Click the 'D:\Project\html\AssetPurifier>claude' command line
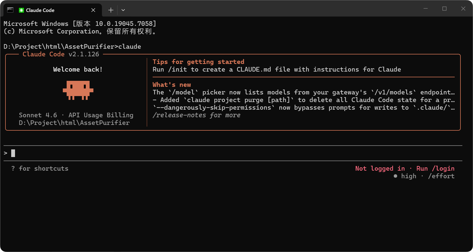 (72, 47)
